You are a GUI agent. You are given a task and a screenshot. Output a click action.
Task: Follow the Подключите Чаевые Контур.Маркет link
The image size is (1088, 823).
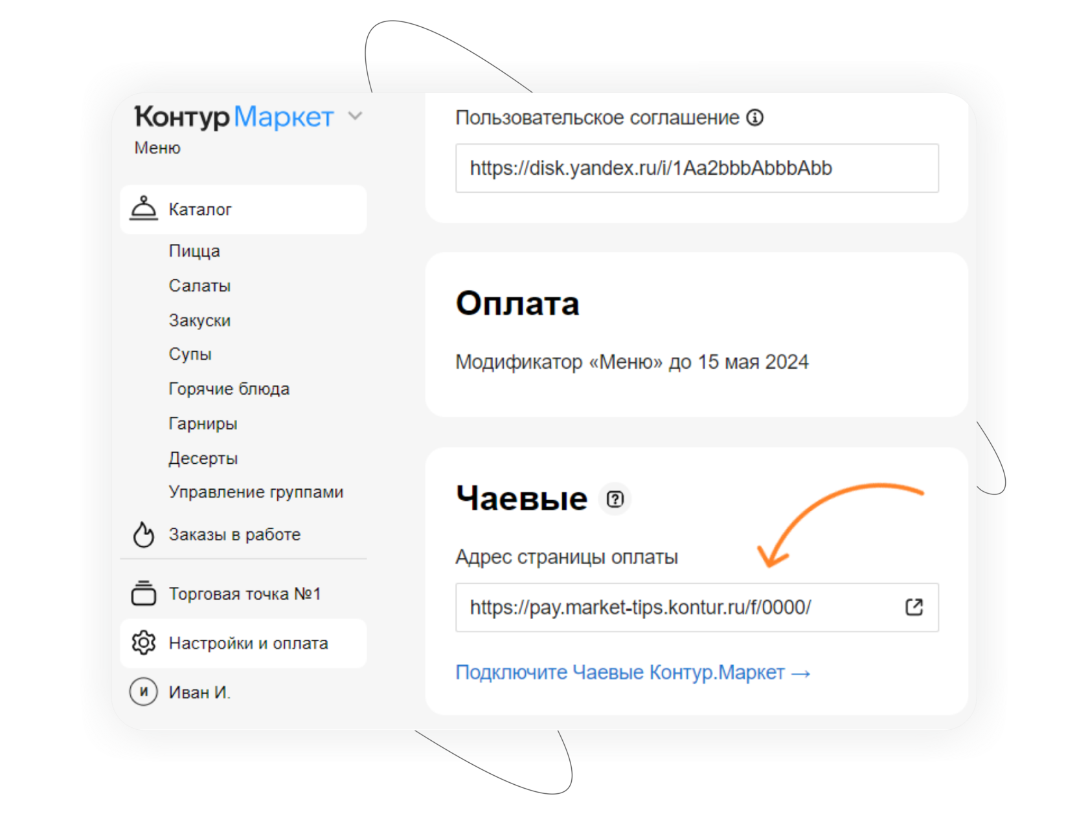(x=633, y=673)
